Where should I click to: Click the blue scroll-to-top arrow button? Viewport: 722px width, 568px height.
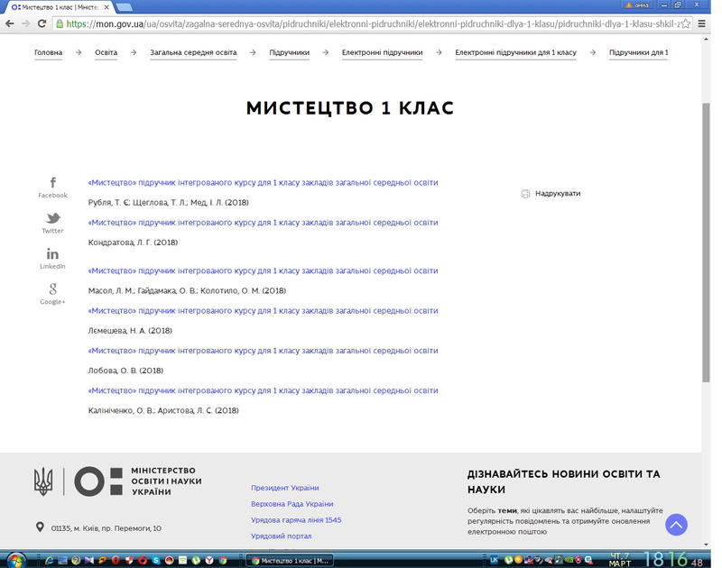(676, 525)
